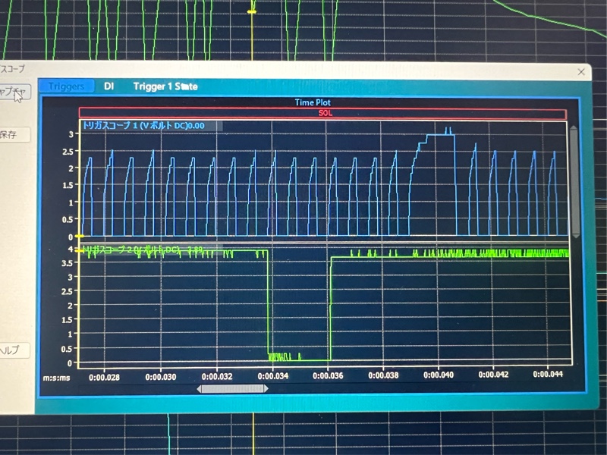This screenshot has width=607, height=455.
Task: Click the キャプチャ capture button
Action: (14, 92)
